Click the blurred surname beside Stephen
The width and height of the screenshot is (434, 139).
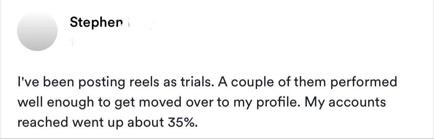[x=141, y=23]
